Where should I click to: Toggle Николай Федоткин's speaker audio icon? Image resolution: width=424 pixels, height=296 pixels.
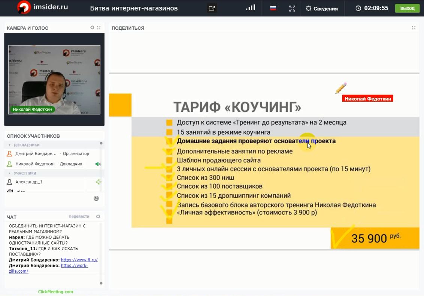pos(98,164)
